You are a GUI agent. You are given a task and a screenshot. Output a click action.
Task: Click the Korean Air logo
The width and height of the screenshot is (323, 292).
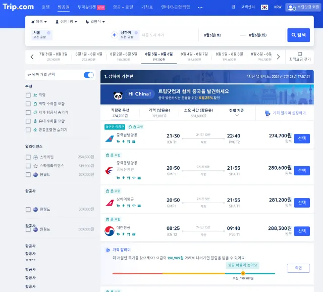[x=109, y=231]
